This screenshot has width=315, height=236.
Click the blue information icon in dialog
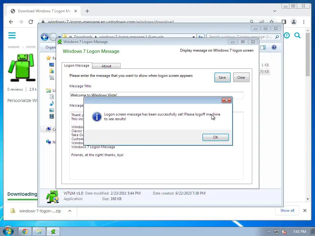[x=97, y=116]
